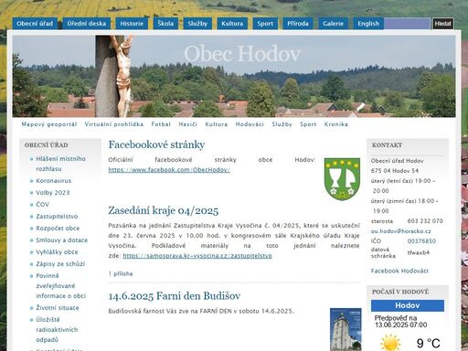Open the Farní den church poster thumbnail
Viewport: 468px width, 351px height.
coord(346,329)
